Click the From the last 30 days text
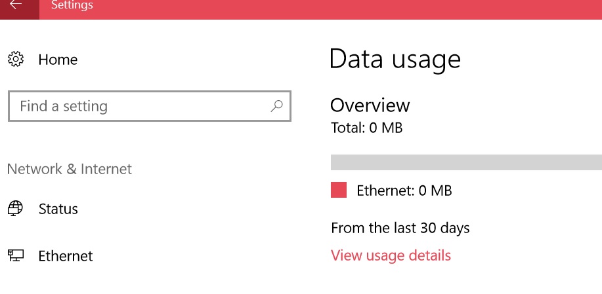This screenshot has width=602, height=294. (x=400, y=228)
